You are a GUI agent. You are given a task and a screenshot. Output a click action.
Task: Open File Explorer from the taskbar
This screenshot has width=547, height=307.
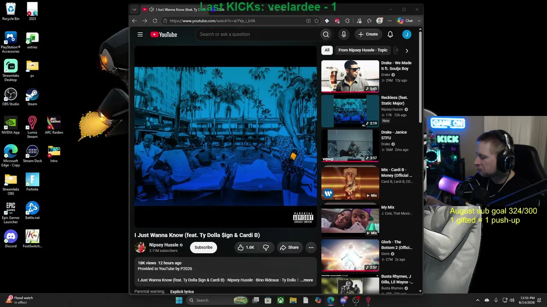293,300
